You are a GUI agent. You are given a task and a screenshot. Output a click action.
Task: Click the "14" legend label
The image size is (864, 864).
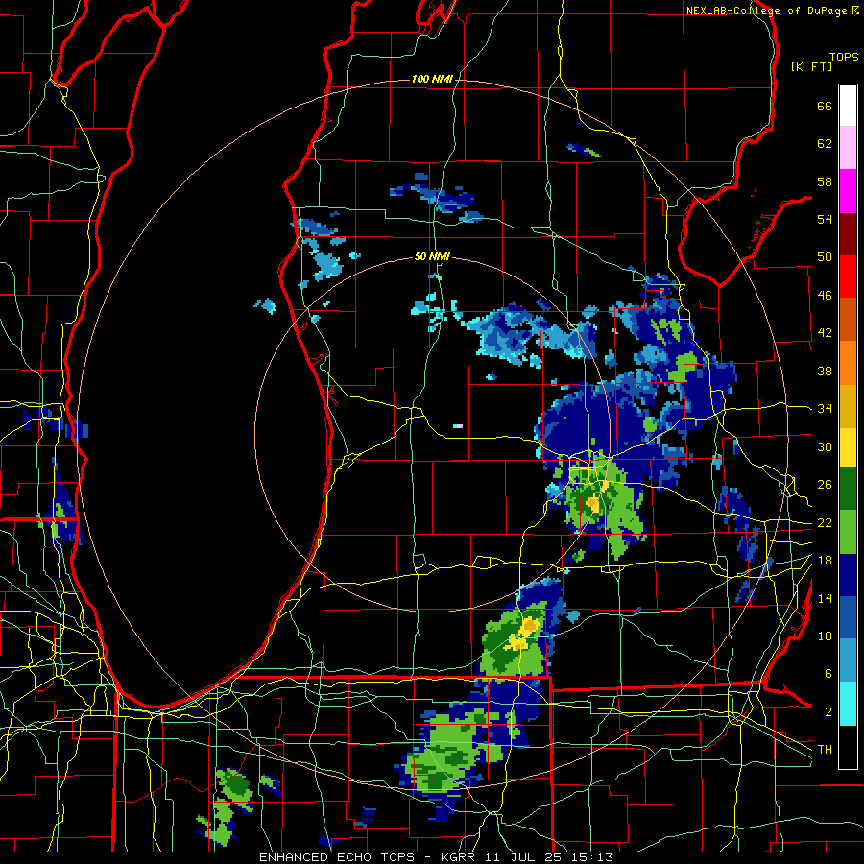[x=825, y=598]
